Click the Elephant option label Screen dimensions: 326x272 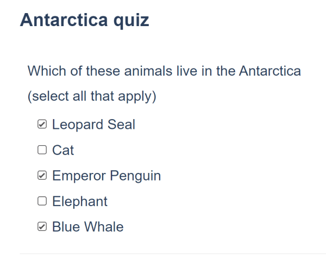80,201
